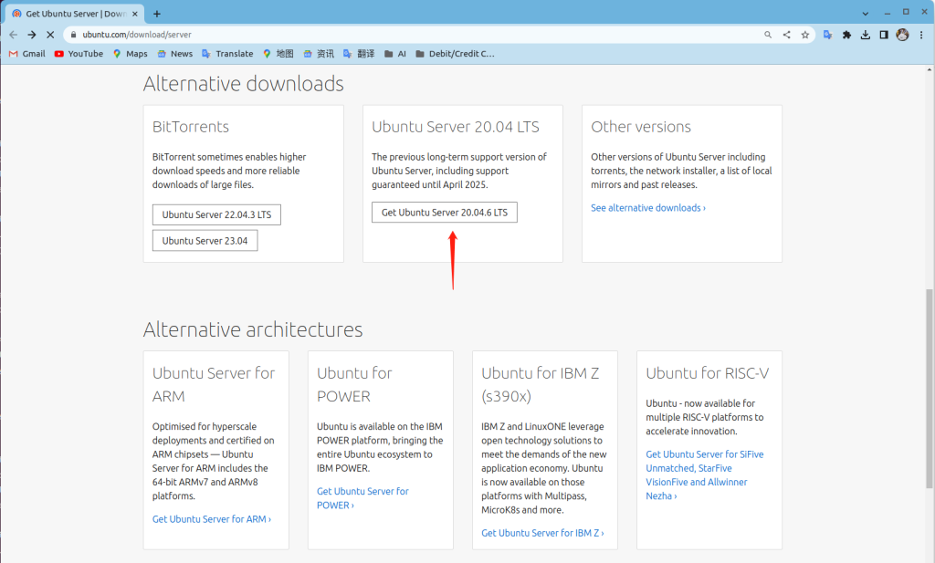Open the Extensions puzzle piece icon
935x563 pixels.
[846, 35]
